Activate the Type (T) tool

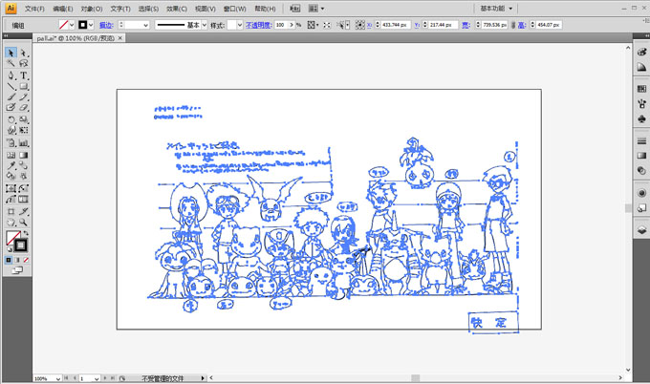point(24,75)
